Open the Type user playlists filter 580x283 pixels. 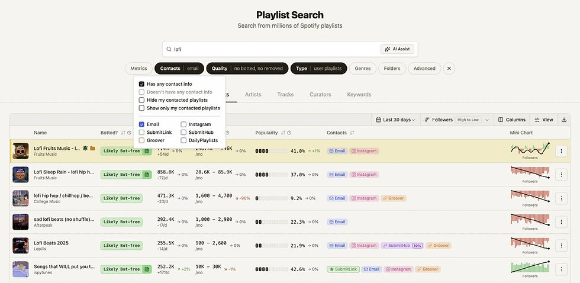pyautogui.click(x=319, y=69)
